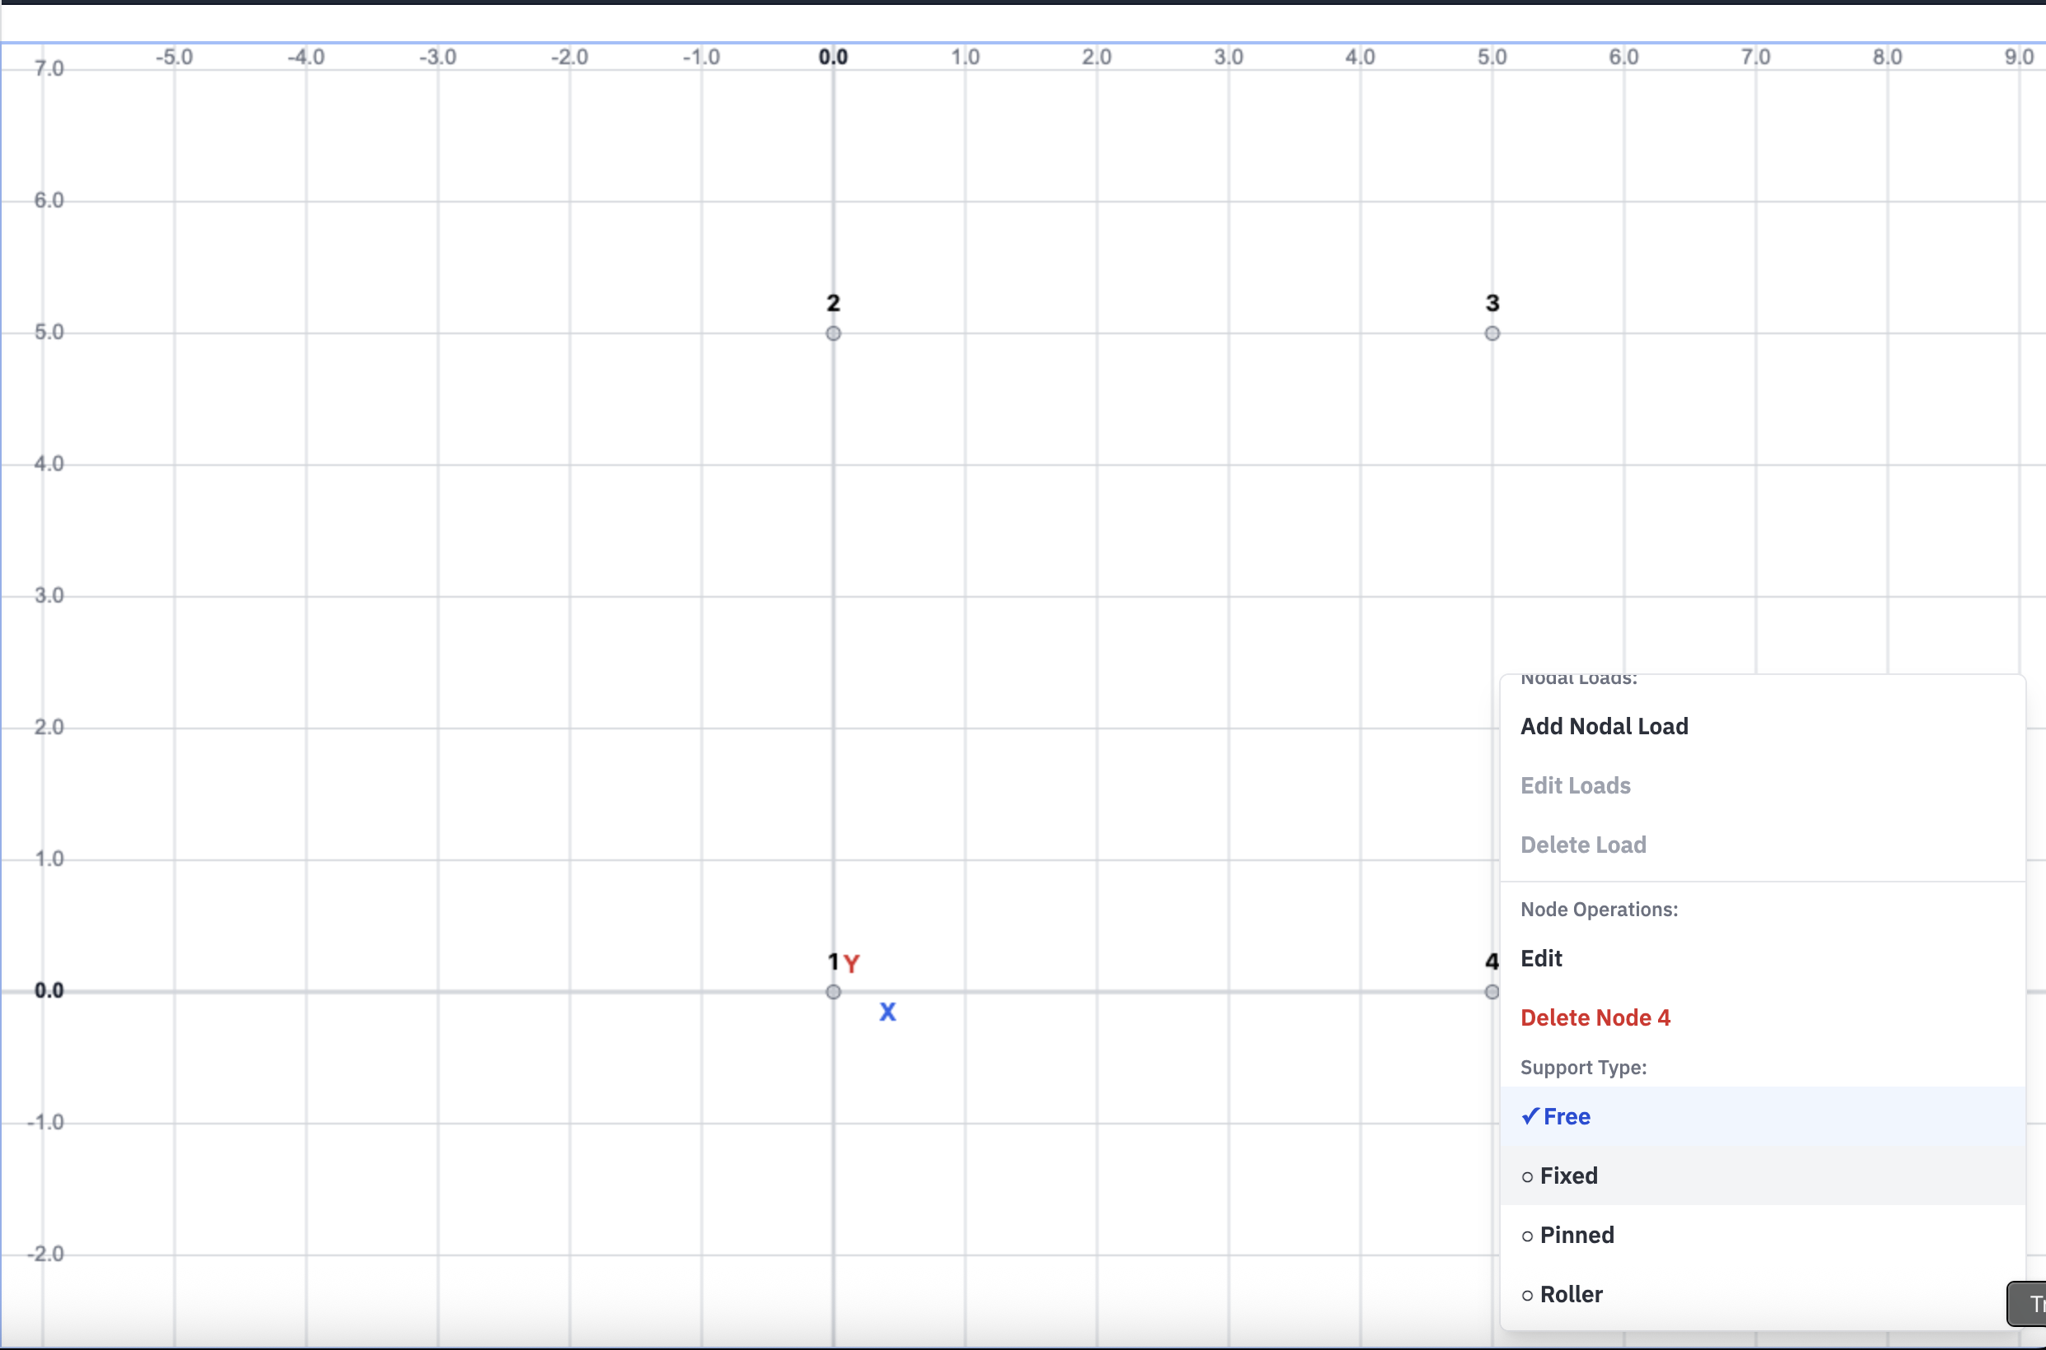Set support type to Pinned
Viewport: 2046px width, 1350px height.
tap(1577, 1235)
